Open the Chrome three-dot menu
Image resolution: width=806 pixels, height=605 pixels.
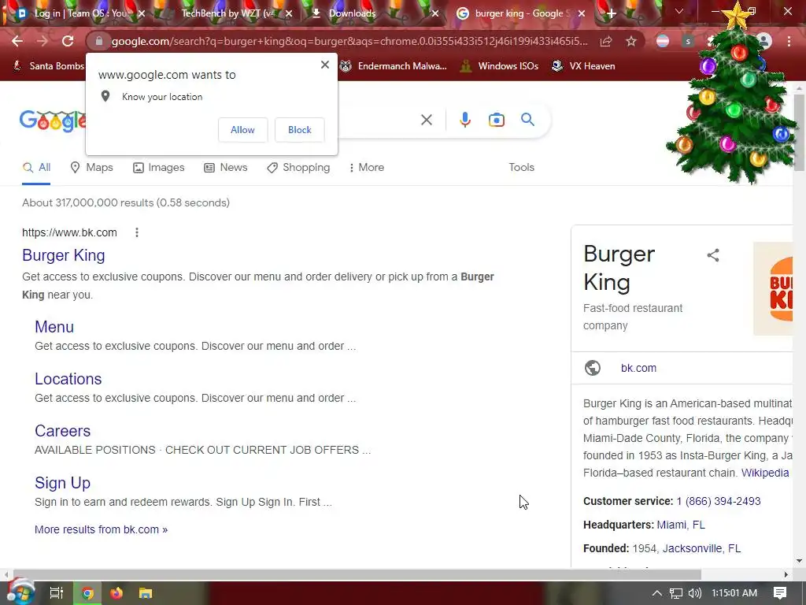coord(789,41)
